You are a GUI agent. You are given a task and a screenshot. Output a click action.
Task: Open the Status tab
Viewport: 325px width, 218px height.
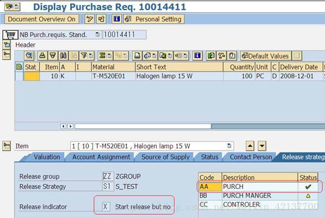[209, 157]
